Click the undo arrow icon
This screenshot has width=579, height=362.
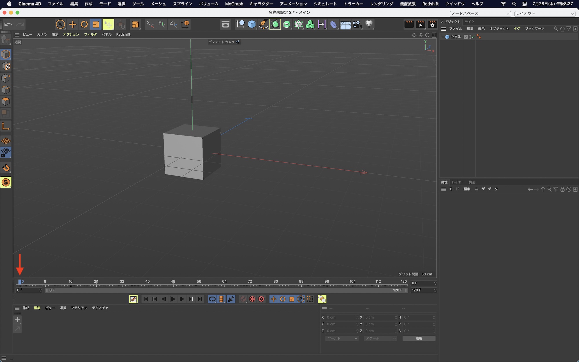click(8, 24)
